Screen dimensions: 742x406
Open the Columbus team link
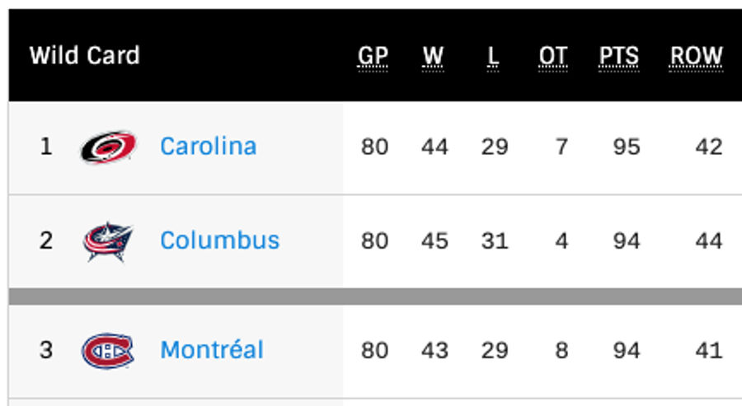[219, 240]
